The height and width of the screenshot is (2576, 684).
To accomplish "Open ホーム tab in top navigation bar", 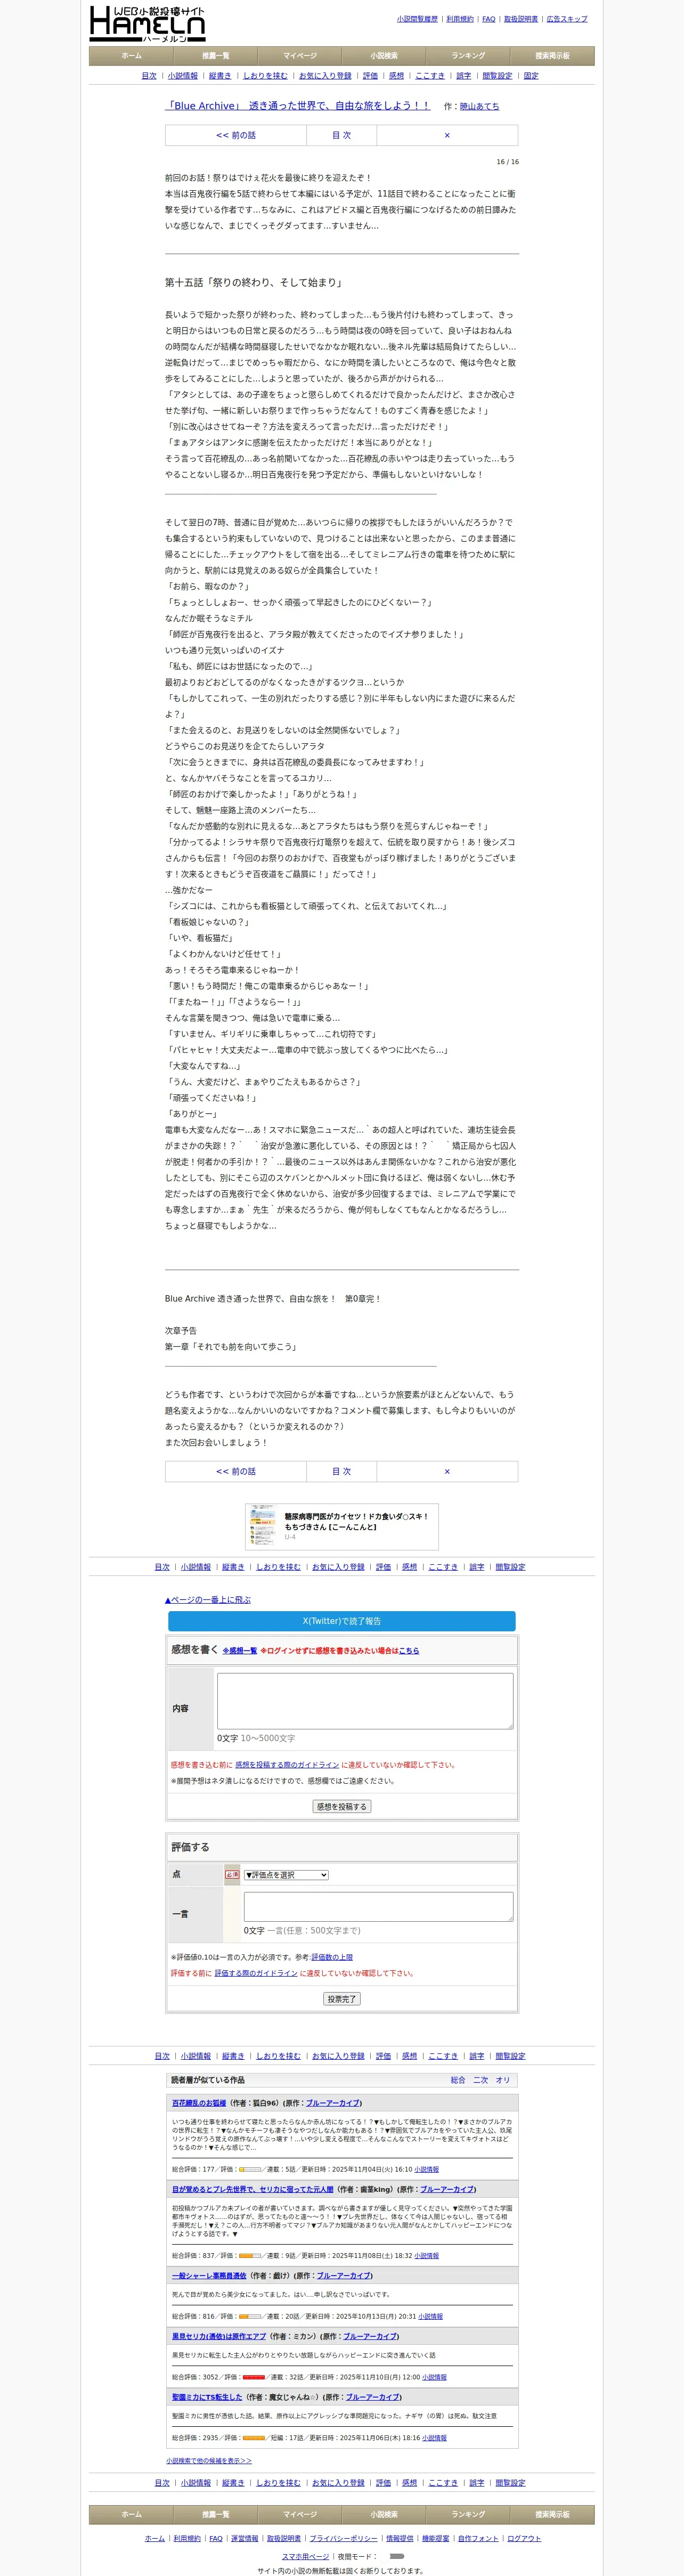I will (131, 56).
